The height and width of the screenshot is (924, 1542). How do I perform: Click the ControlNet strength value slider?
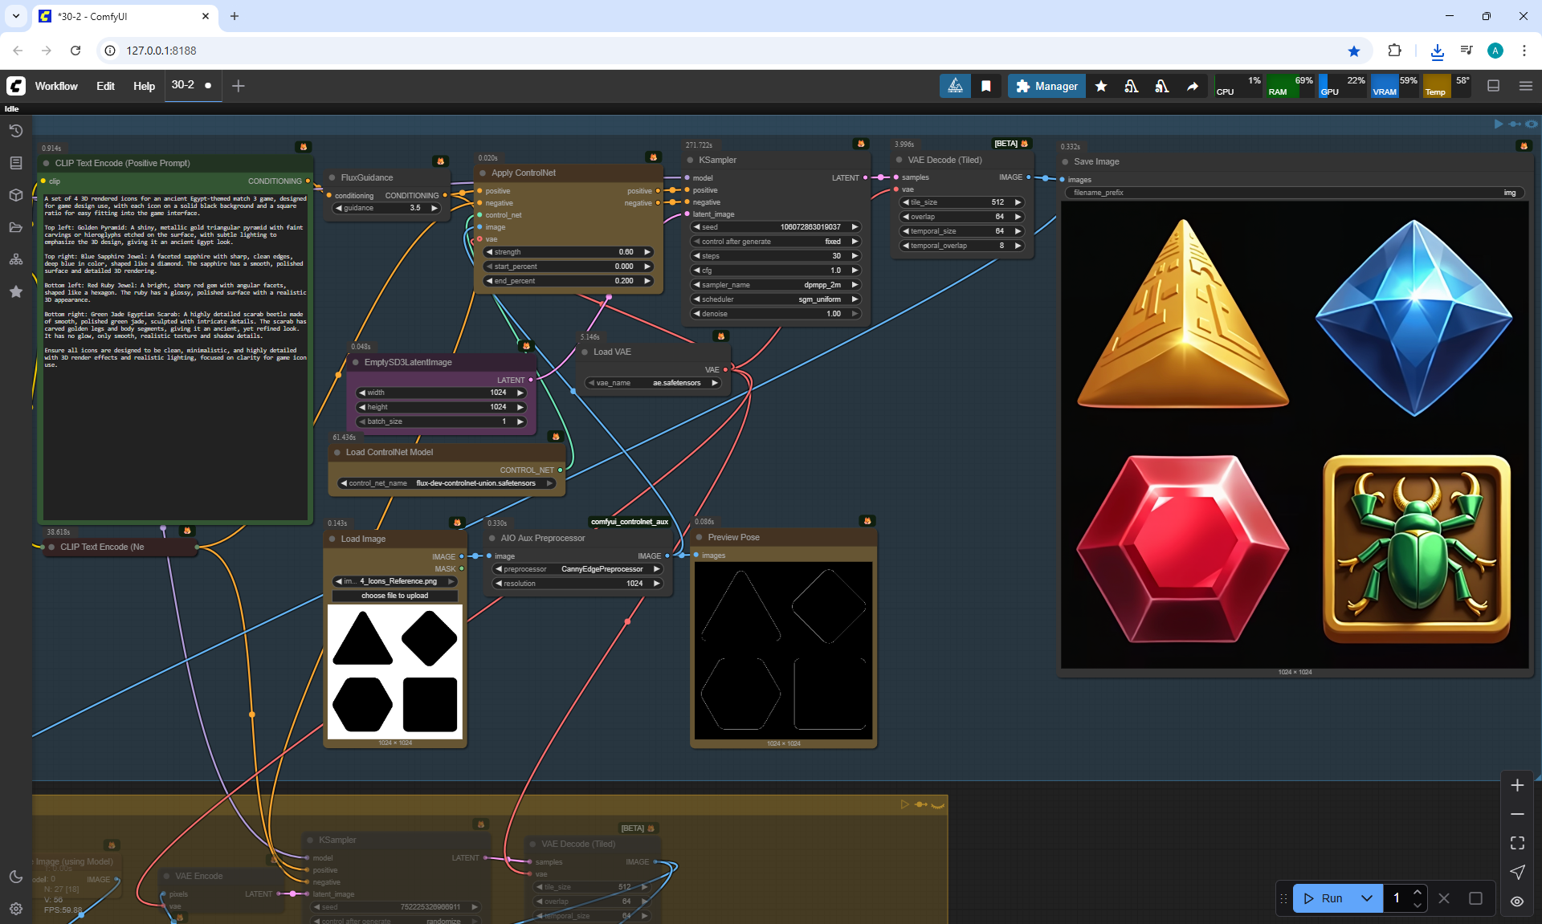(568, 252)
